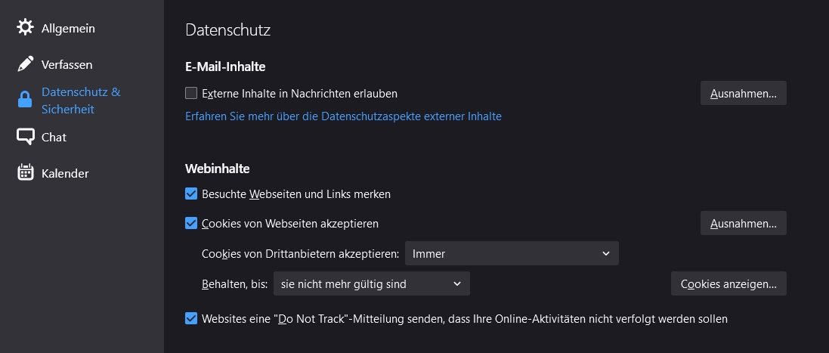Select the 'Allgemein' text label in sidebar
The image size is (829, 353).
(x=68, y=29)
